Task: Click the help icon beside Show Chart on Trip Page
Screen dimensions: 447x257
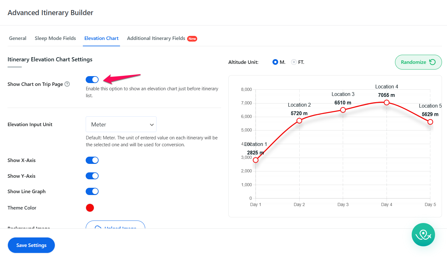Action: click(x=67, y=84)
